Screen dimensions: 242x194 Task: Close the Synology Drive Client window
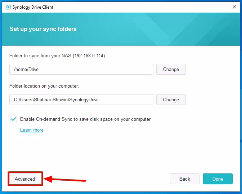[234, 7]
